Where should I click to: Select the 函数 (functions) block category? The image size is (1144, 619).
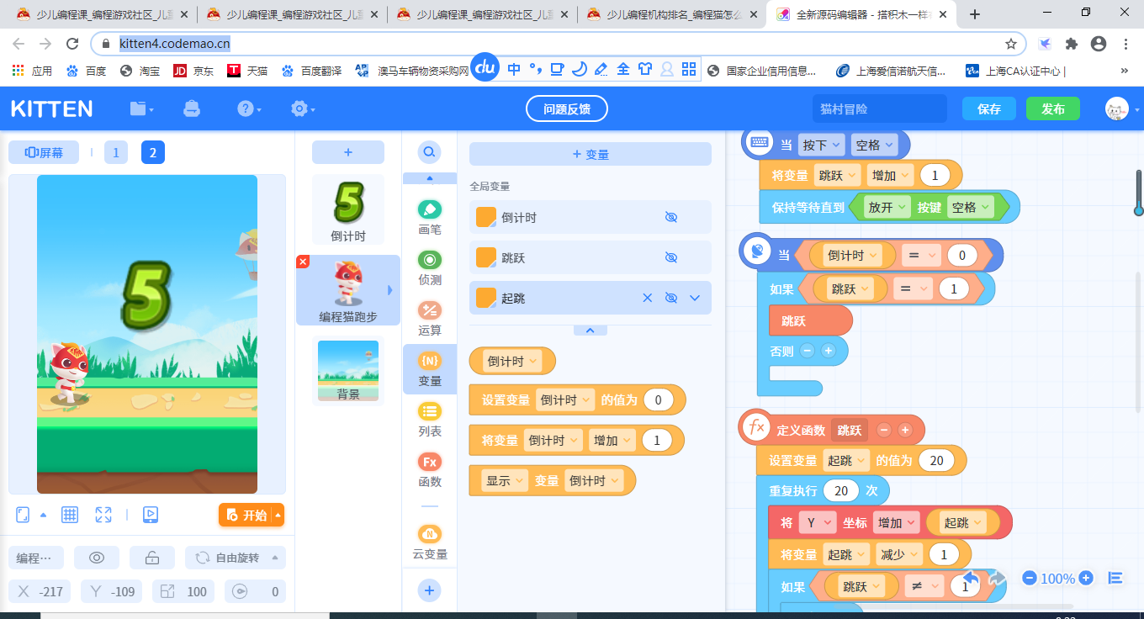pos(430,469)
